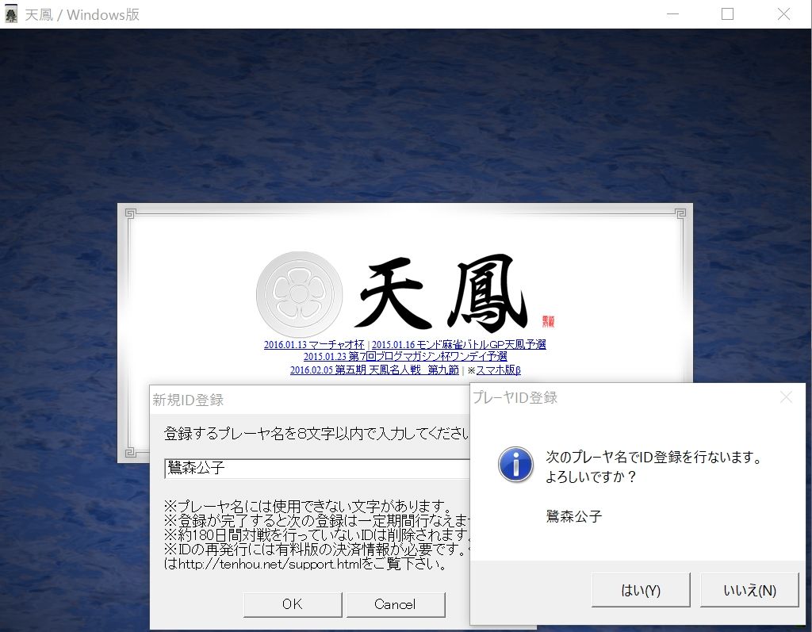Click the プレーヤID登録 dialog title text

point(515,398)
